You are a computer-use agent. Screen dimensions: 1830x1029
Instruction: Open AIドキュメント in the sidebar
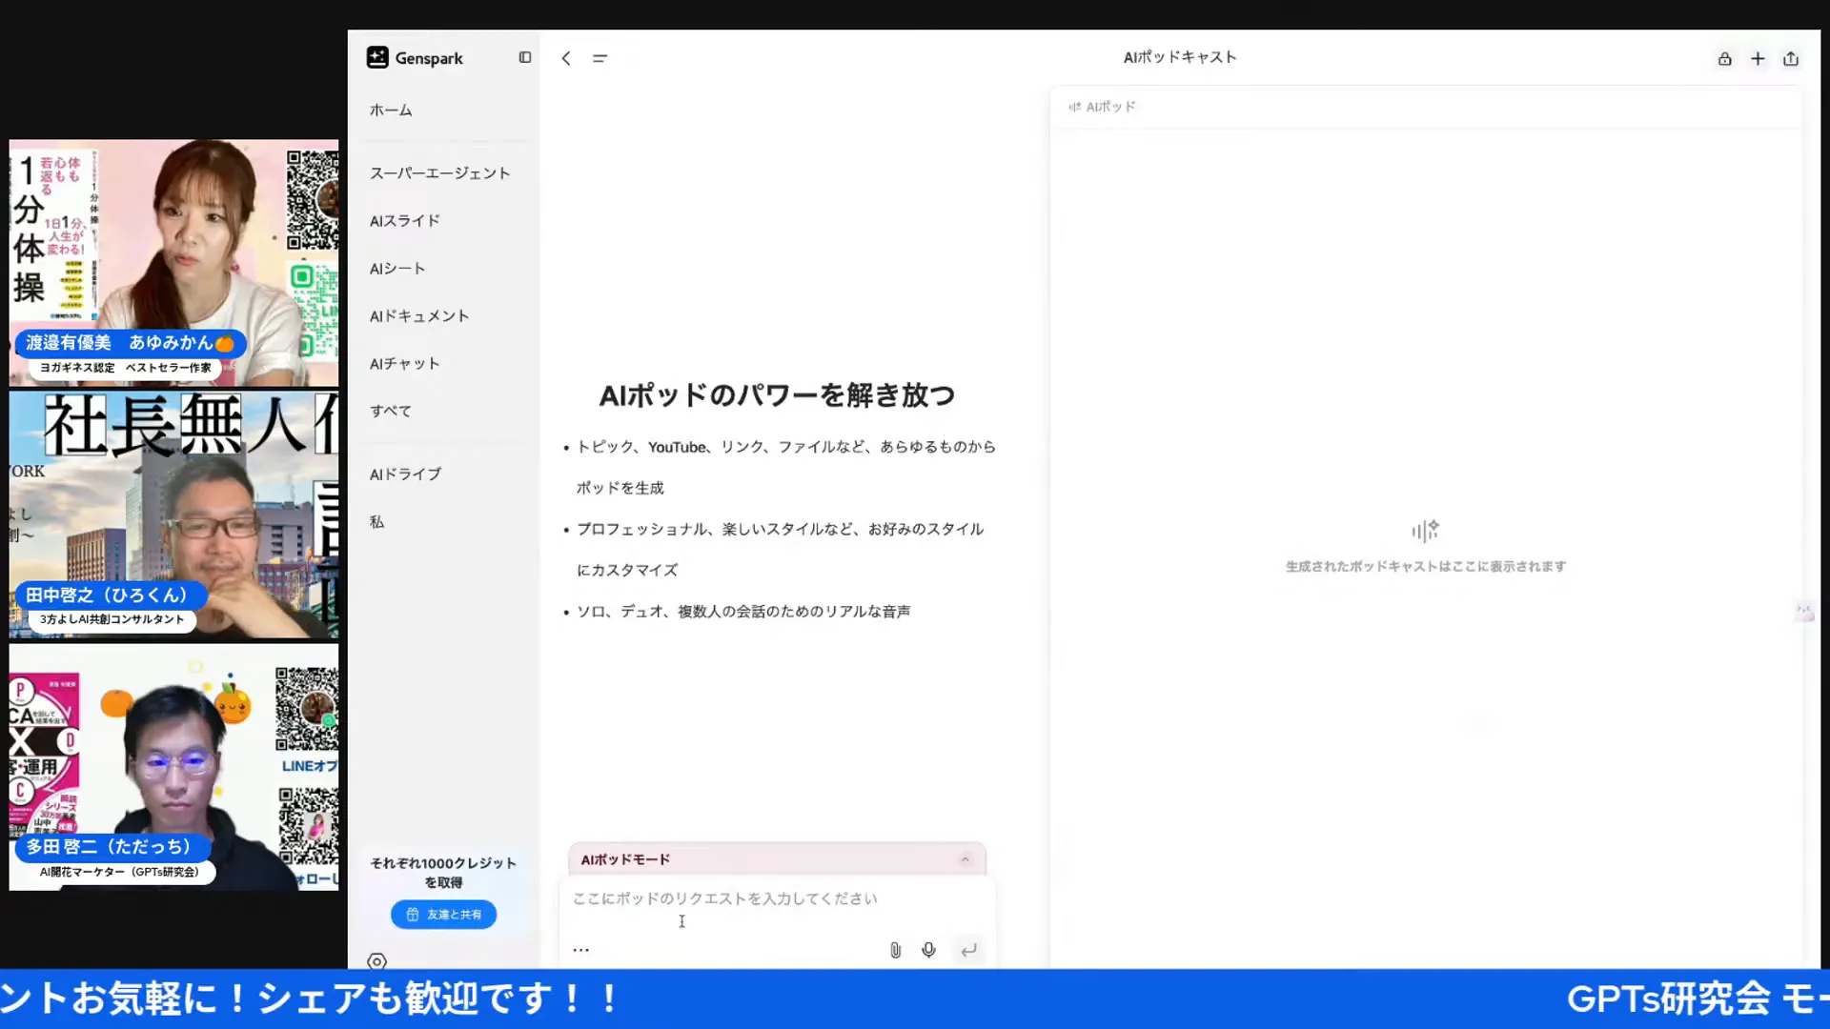[x=419, y=316]
